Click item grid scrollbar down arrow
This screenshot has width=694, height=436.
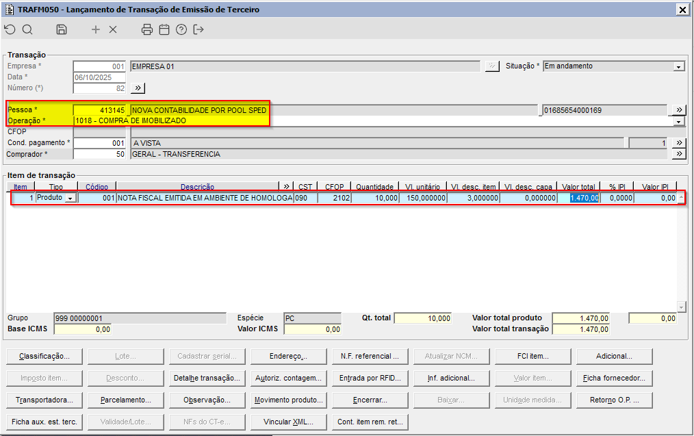pos(681,307)
